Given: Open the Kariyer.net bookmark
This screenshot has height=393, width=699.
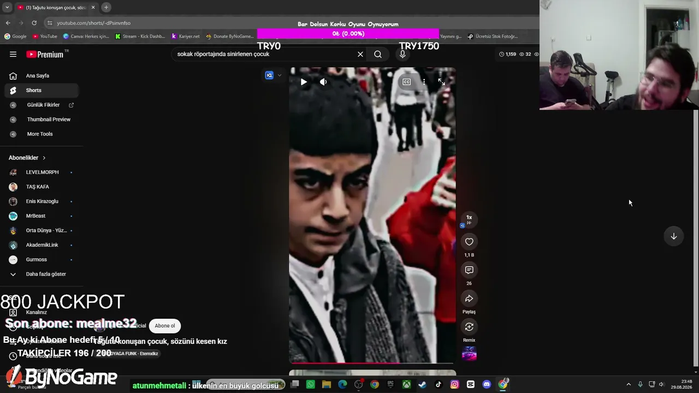Looking at the screenshot, I should (186, 37).
